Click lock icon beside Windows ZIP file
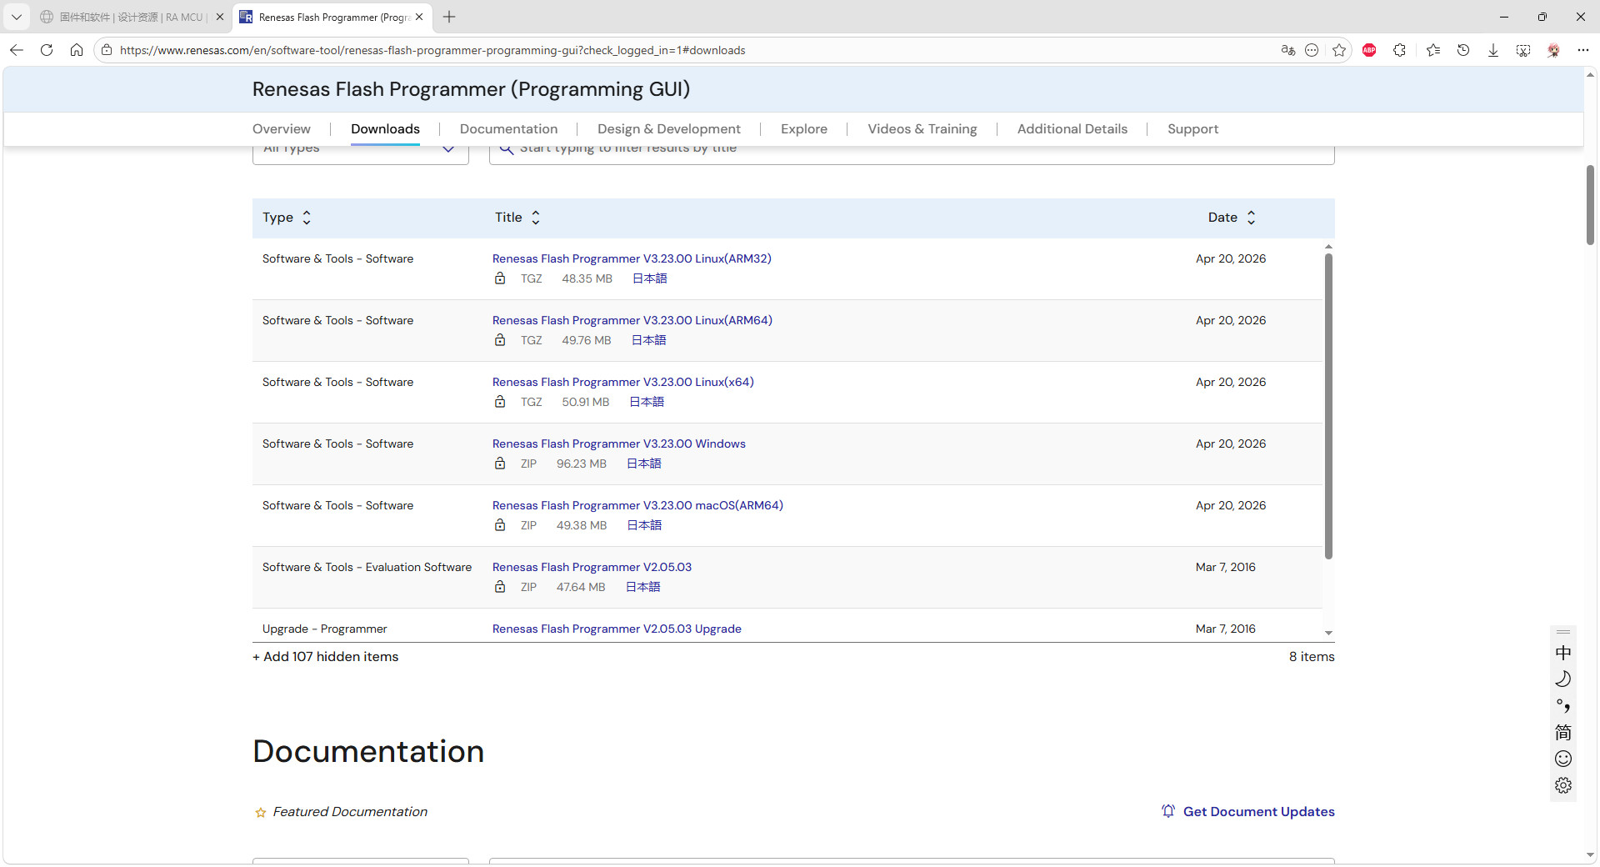 pos(500,464)
